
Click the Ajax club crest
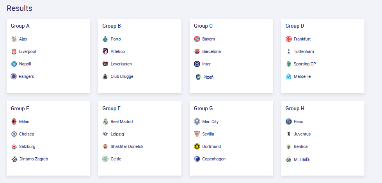coord(14,39)
